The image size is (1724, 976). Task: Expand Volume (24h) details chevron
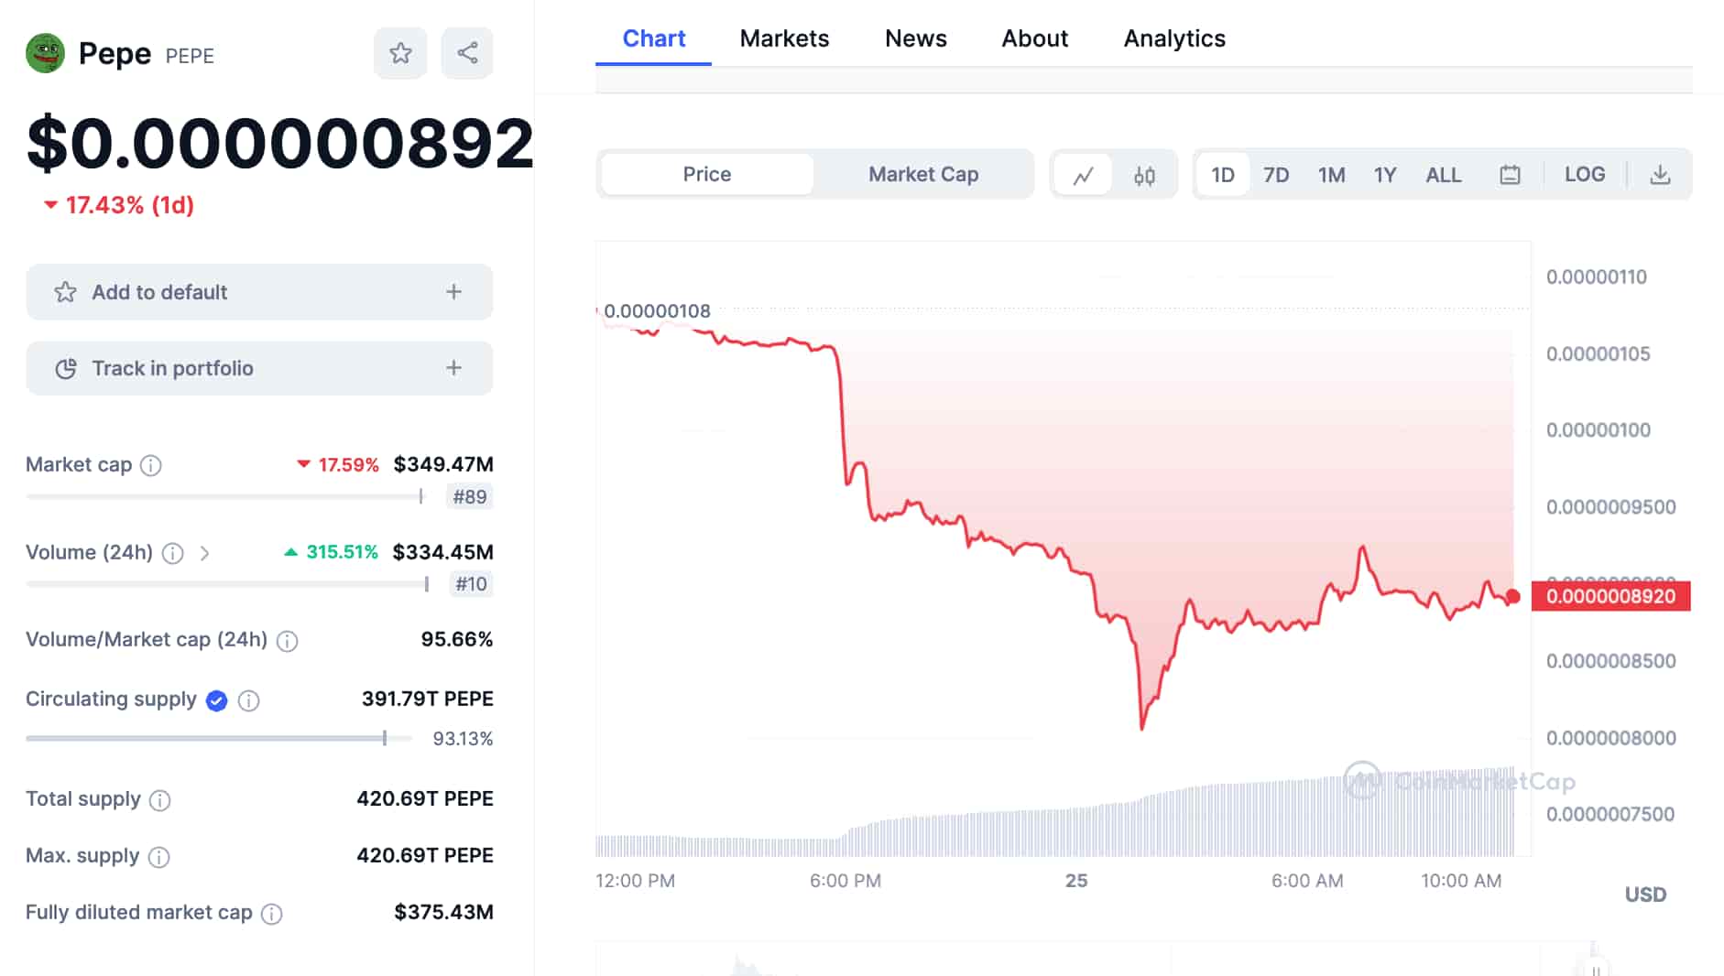(205, 554)
